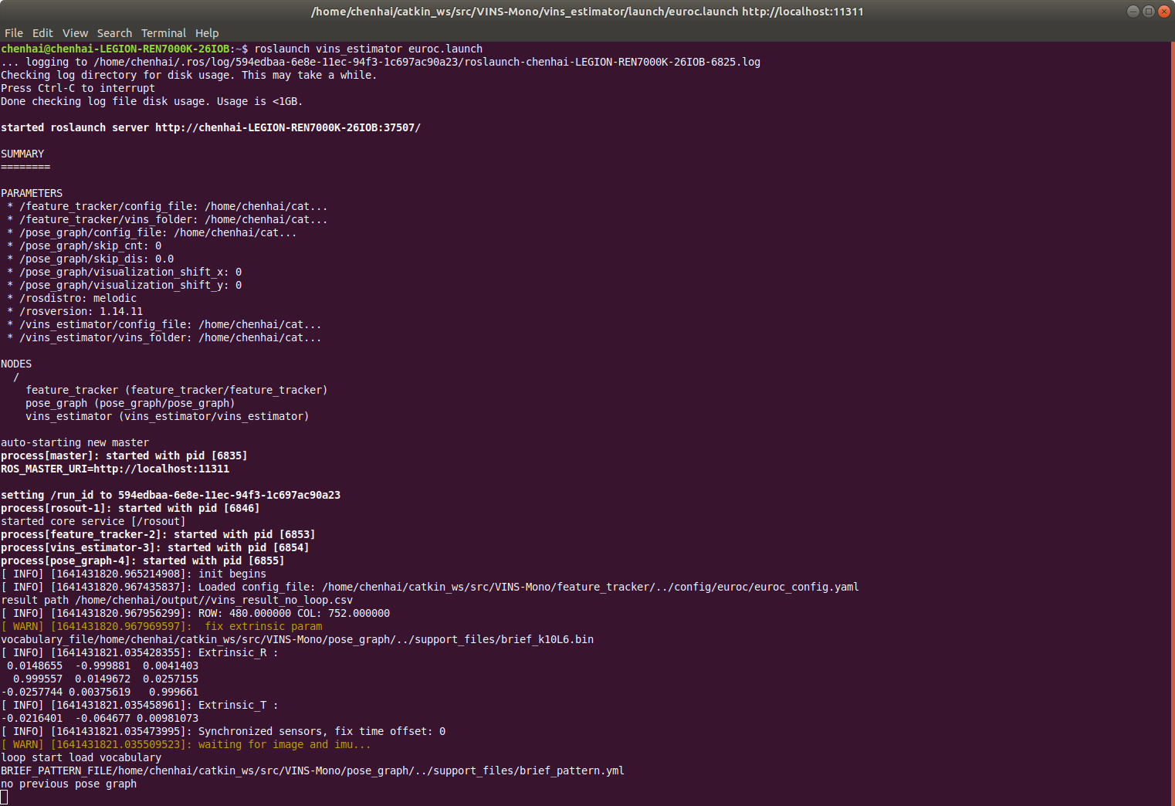This screenshot has width=1175, height=806.
Task: Click the process[vins_estimator-3] pid line
Action: [155, 547]
